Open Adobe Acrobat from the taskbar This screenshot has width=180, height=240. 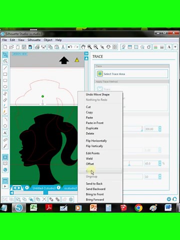[x=48, y=207]
